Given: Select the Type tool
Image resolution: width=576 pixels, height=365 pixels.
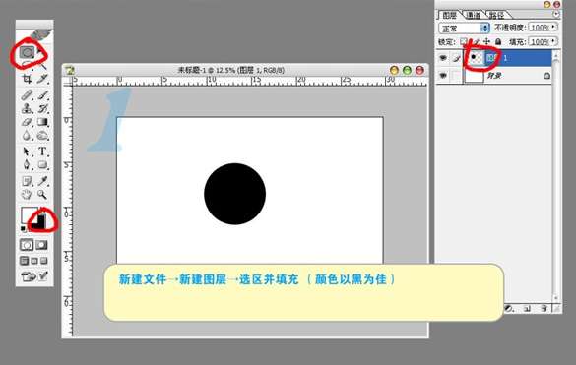Looking at the screenshot, I should [42, 152].
